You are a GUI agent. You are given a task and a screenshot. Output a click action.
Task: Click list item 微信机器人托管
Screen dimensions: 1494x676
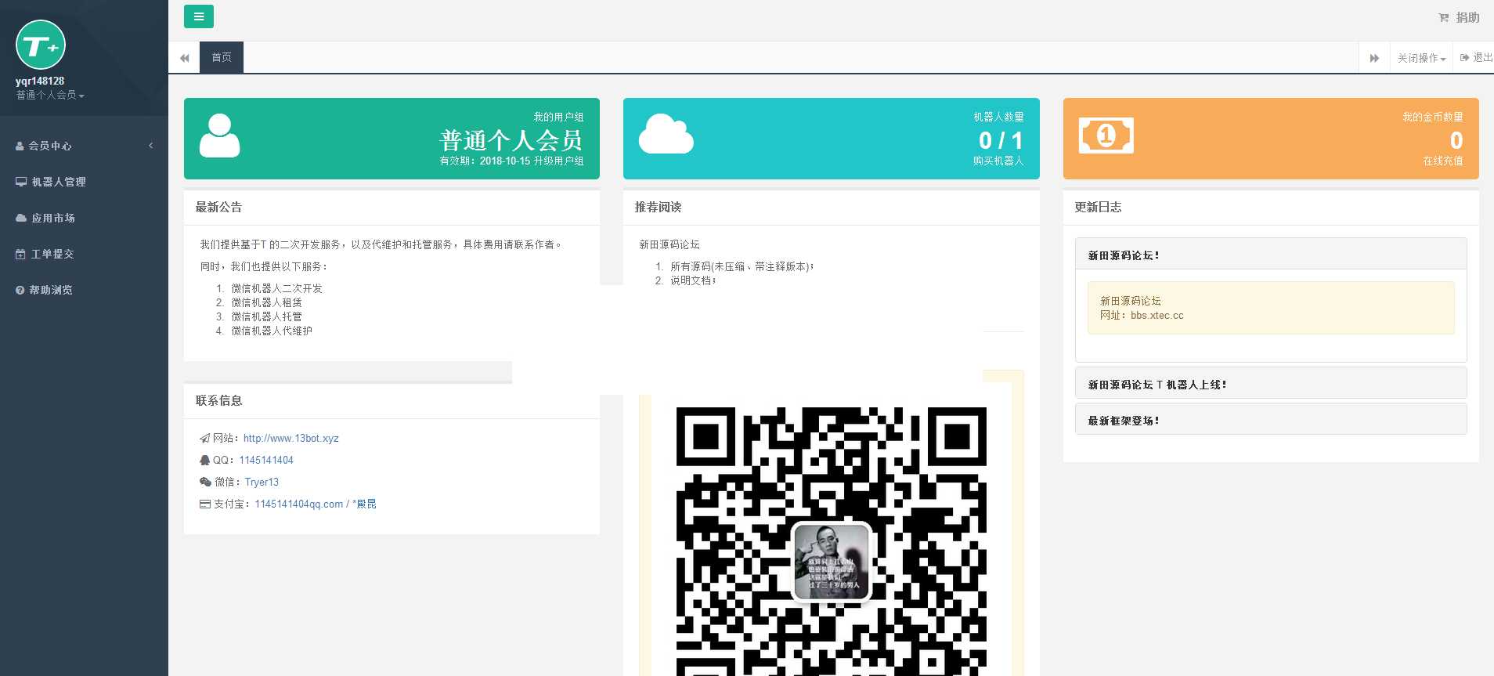266,316
